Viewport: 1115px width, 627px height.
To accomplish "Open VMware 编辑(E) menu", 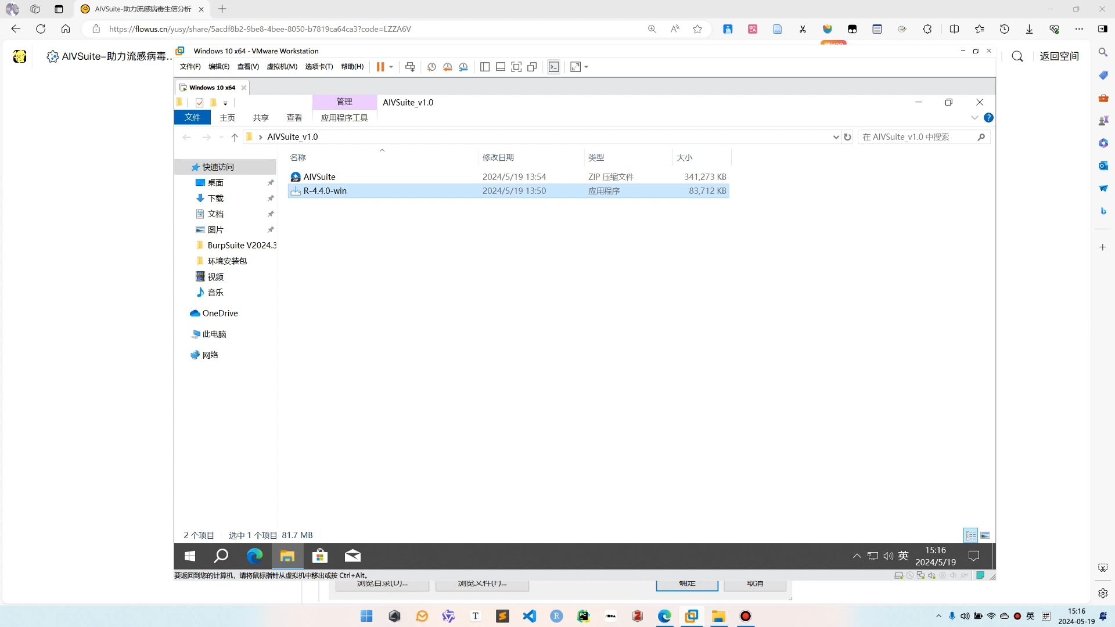I will tap(219, 67).
